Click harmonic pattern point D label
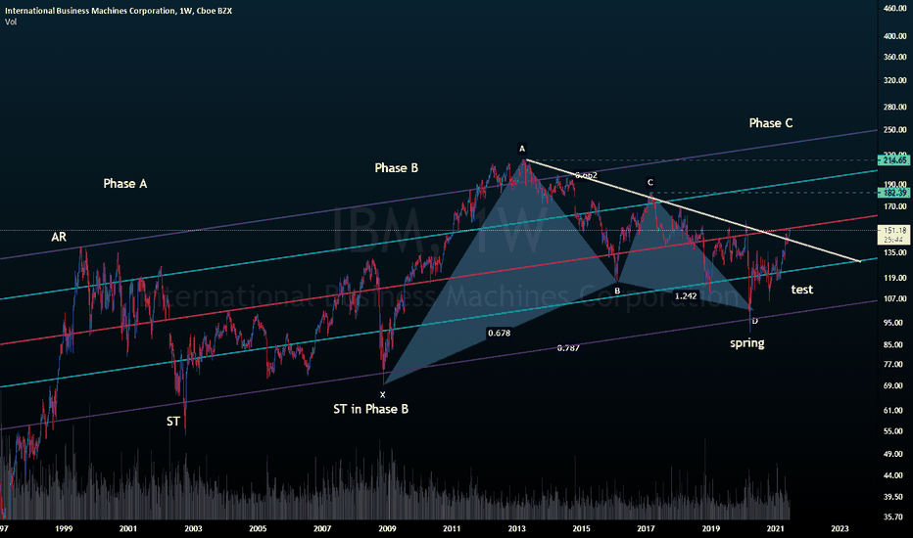This screenshot has height=538, width=913. [754, 321]
